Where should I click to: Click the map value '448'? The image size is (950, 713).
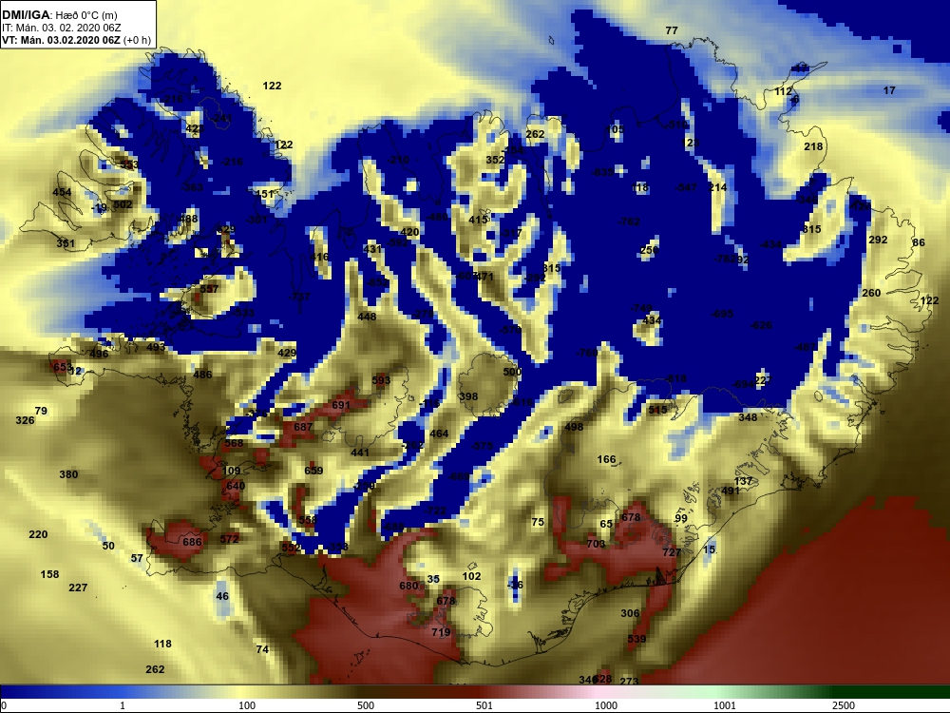[367, 317]
